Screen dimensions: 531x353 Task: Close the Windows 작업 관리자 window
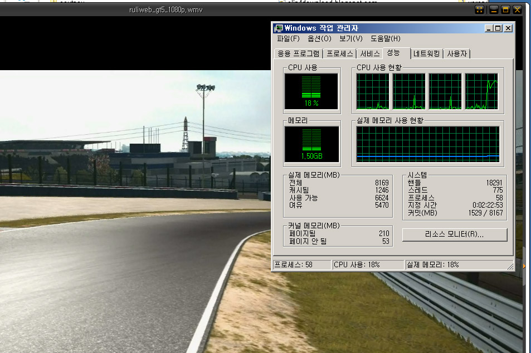point(508,28)
